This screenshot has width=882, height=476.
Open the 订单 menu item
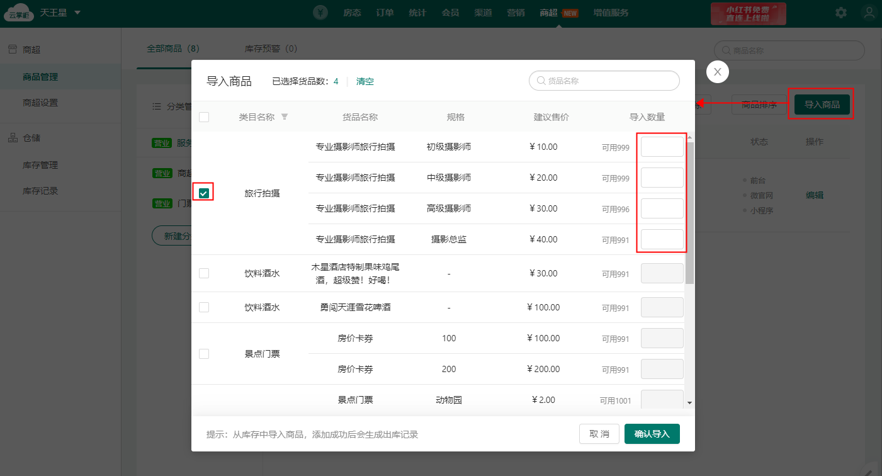tap(385, 13)
